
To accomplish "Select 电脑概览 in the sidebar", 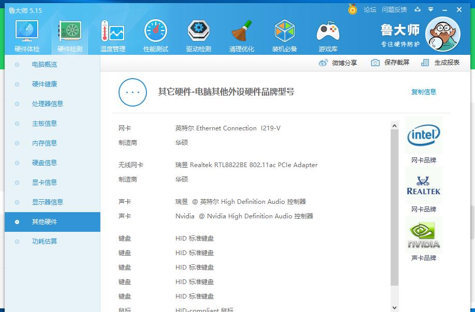I will tap(44, 65).
